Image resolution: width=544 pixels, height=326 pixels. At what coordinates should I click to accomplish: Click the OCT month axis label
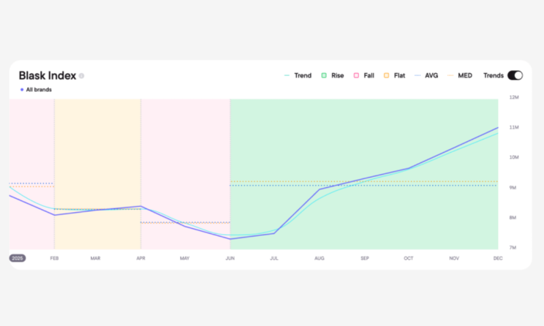409,258
